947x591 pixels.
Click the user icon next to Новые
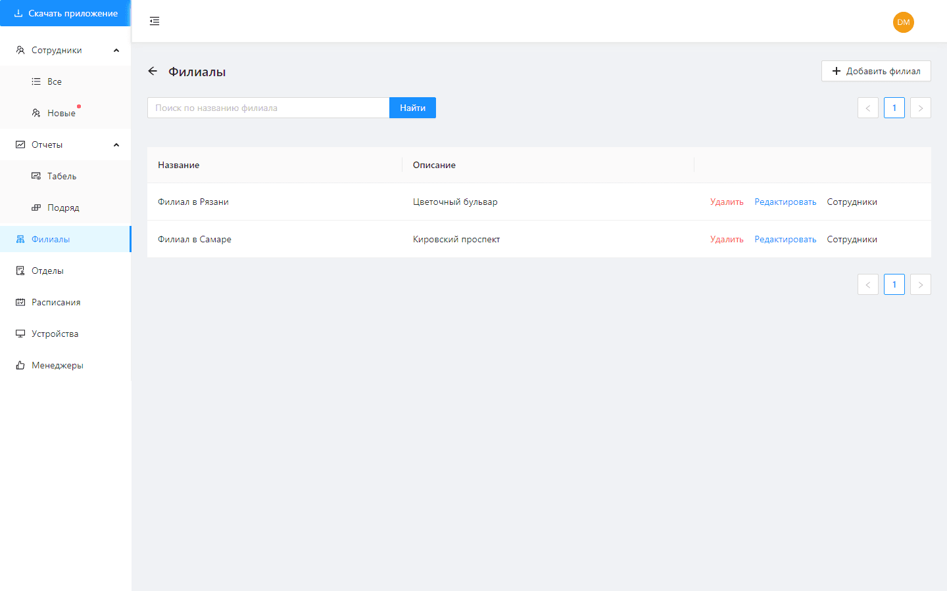click(36, 113)
